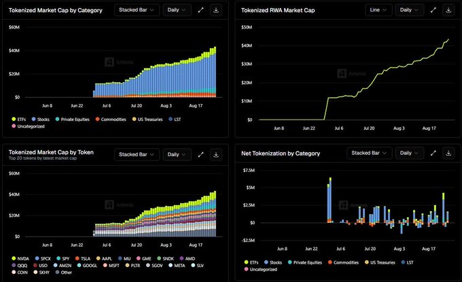Open Daily dropdown in Net Tokenization panel
This screenshot has height=282, width=462.
(409, 153)
